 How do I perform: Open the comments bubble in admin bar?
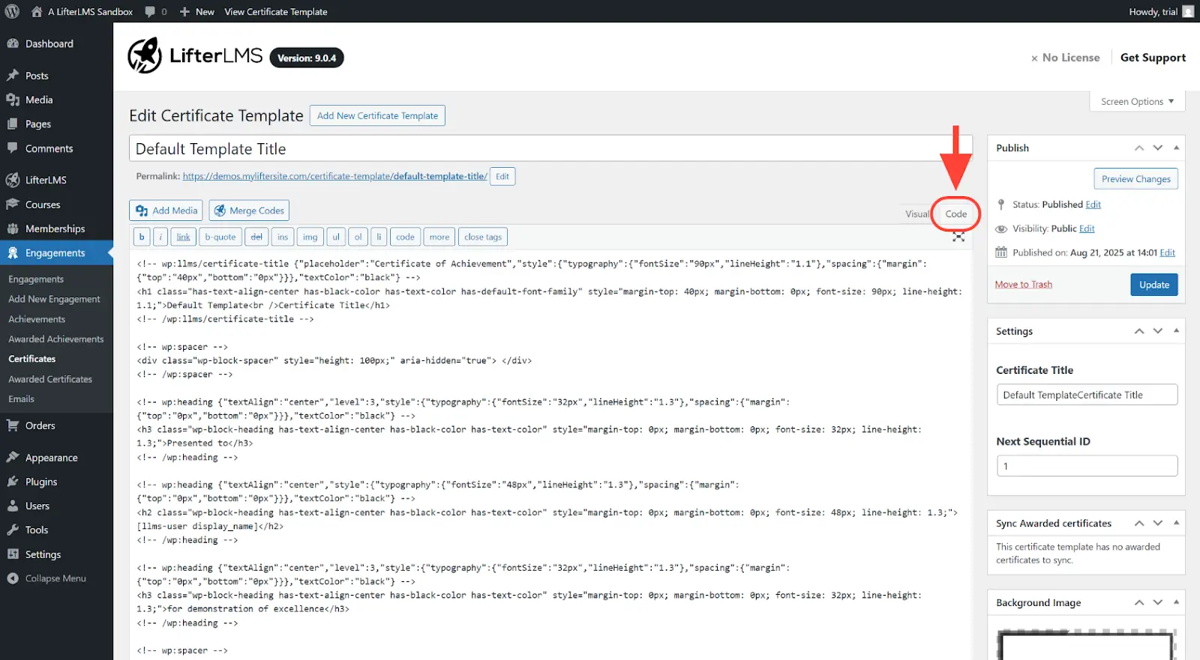pyautogui.click(x=155, y=11)
